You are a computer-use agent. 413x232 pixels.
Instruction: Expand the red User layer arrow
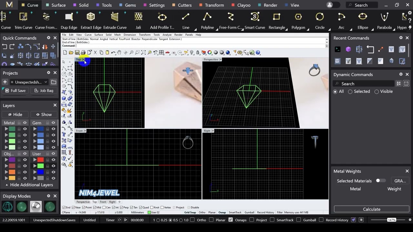[x=35, y=160]
